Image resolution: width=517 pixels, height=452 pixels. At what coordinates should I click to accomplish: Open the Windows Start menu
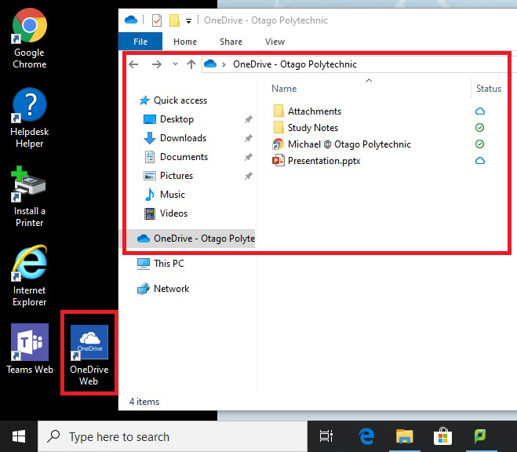pos(19,436)
